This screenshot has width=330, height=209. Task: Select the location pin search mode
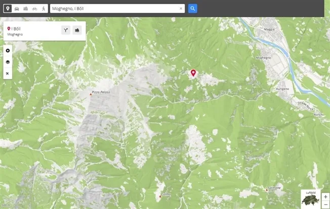8,9
